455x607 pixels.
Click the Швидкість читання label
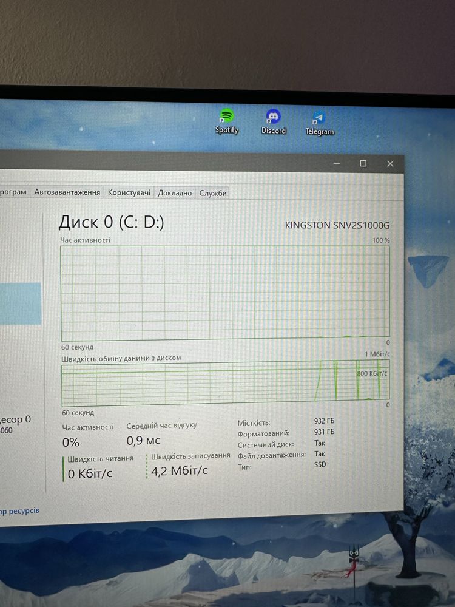coord(101,458)
